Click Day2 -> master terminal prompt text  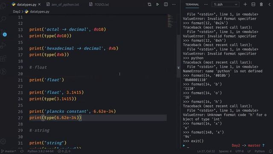246,145
